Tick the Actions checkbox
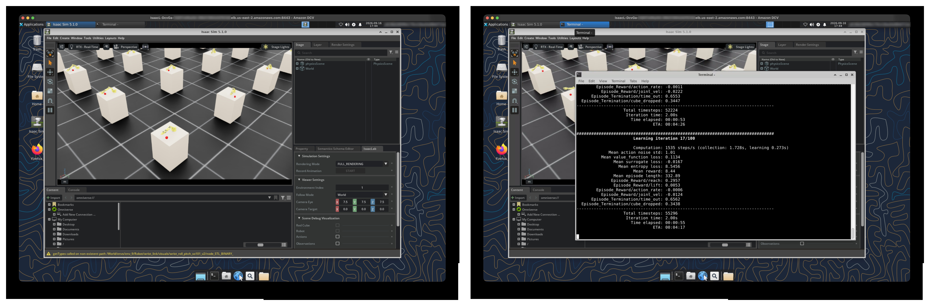The width and height of the screenshot is (929, 305). click(338, 237)
